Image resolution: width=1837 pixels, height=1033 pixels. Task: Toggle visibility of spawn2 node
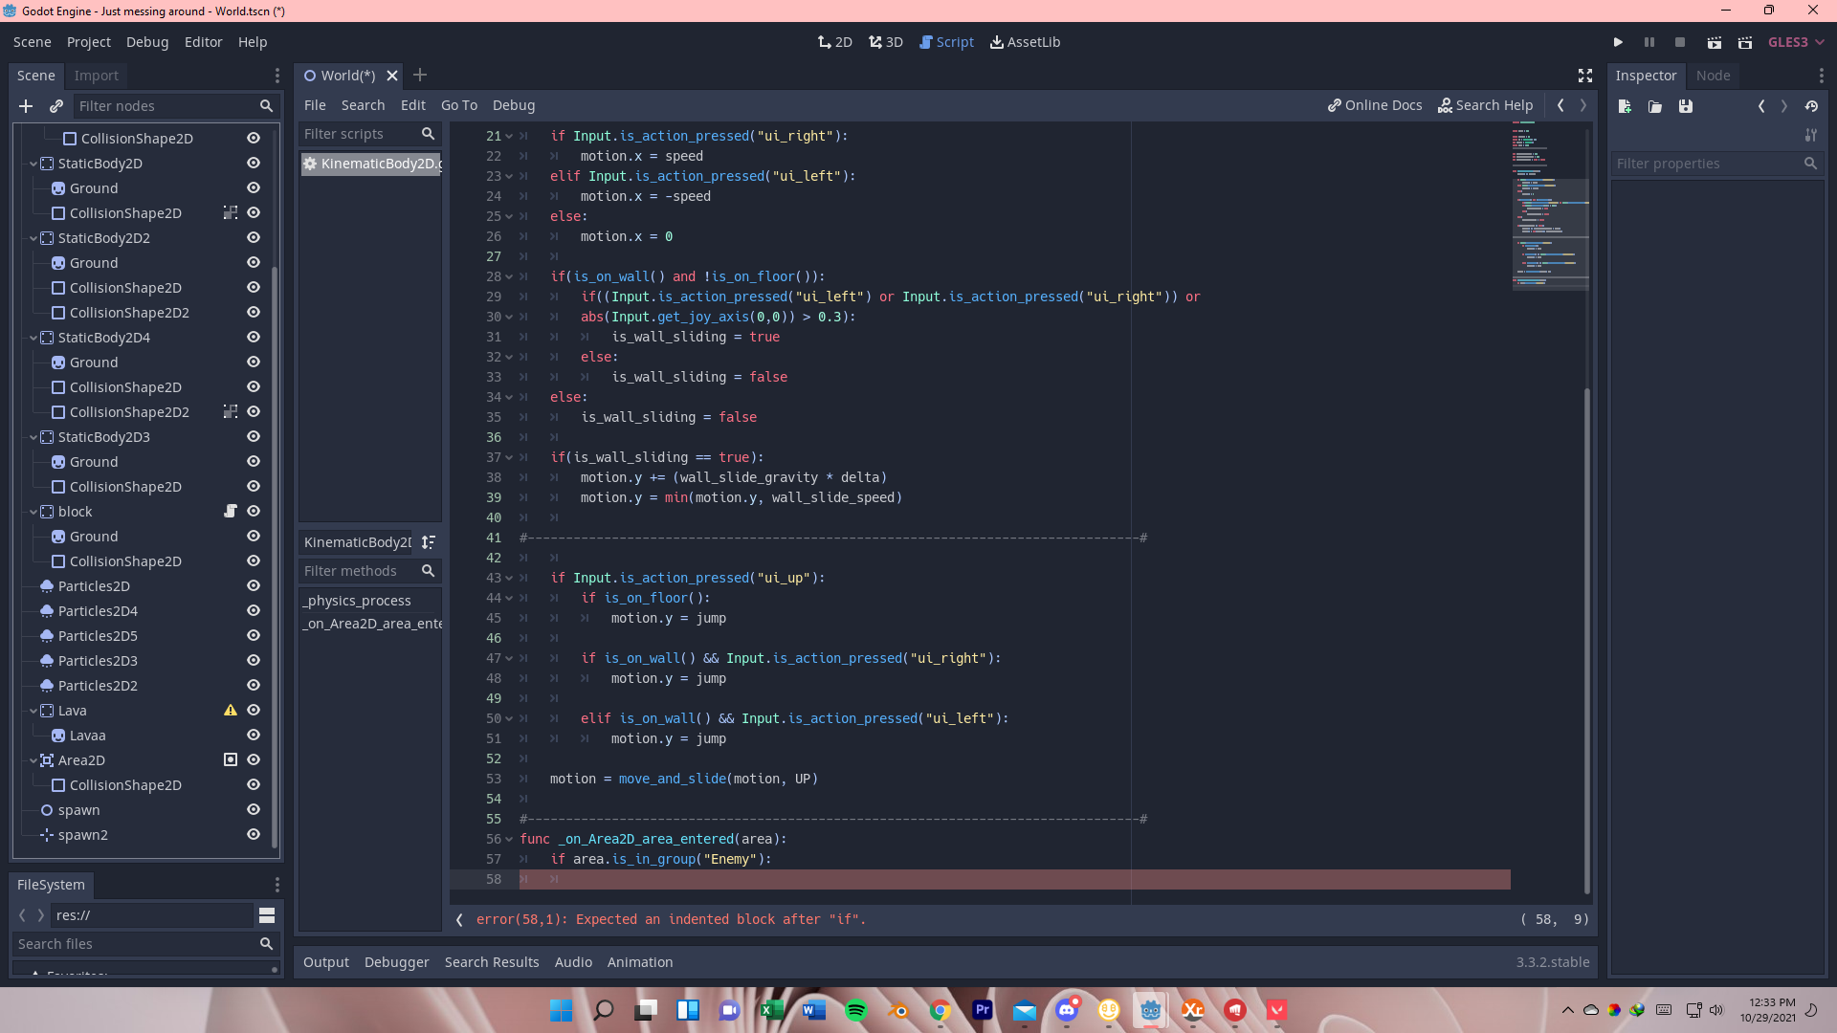[254, 835]
